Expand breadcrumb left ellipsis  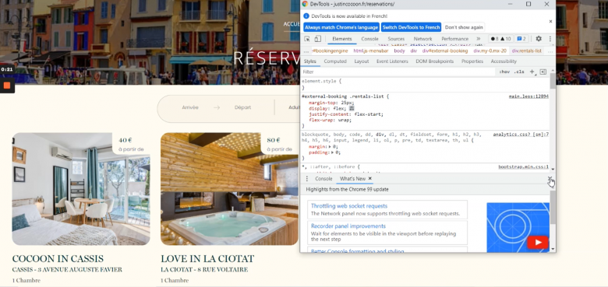306,51
